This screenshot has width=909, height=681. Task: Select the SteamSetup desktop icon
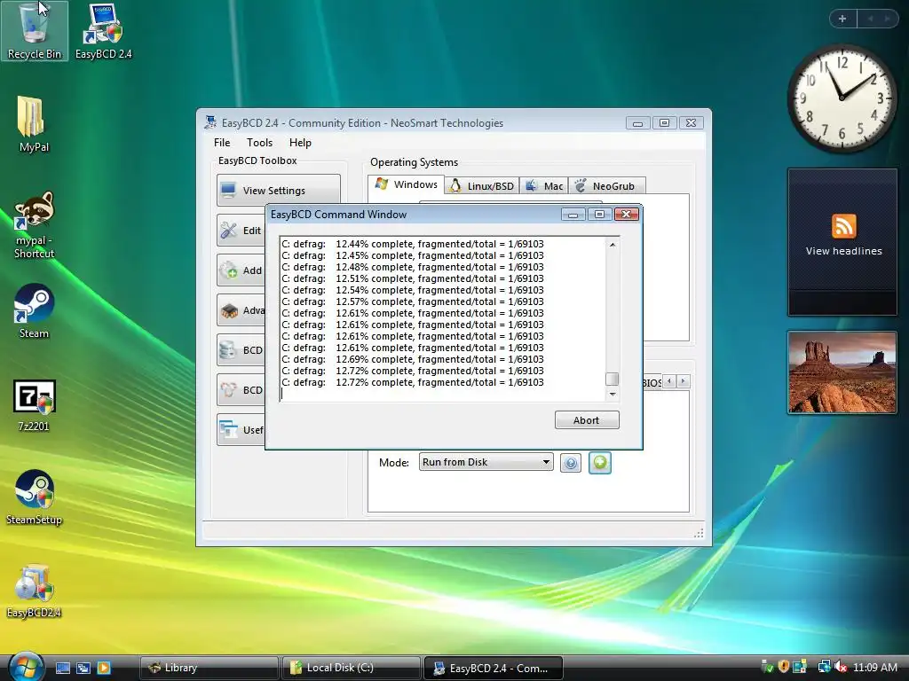[x=34, y=497]
